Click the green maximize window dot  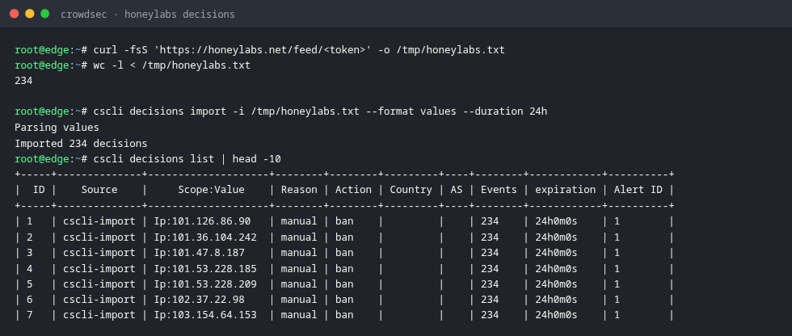click(45, 14)
